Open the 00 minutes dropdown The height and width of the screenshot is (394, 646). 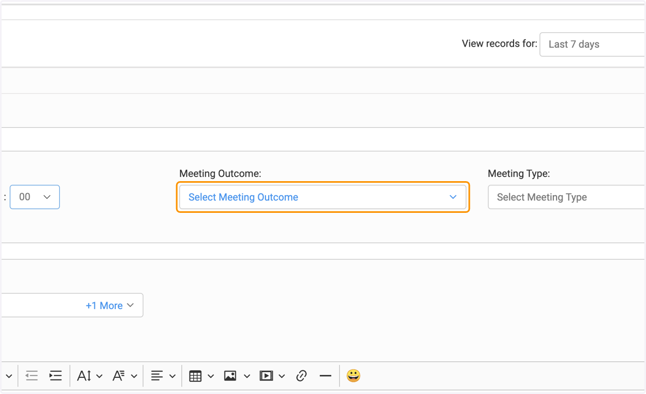[35, 197]
